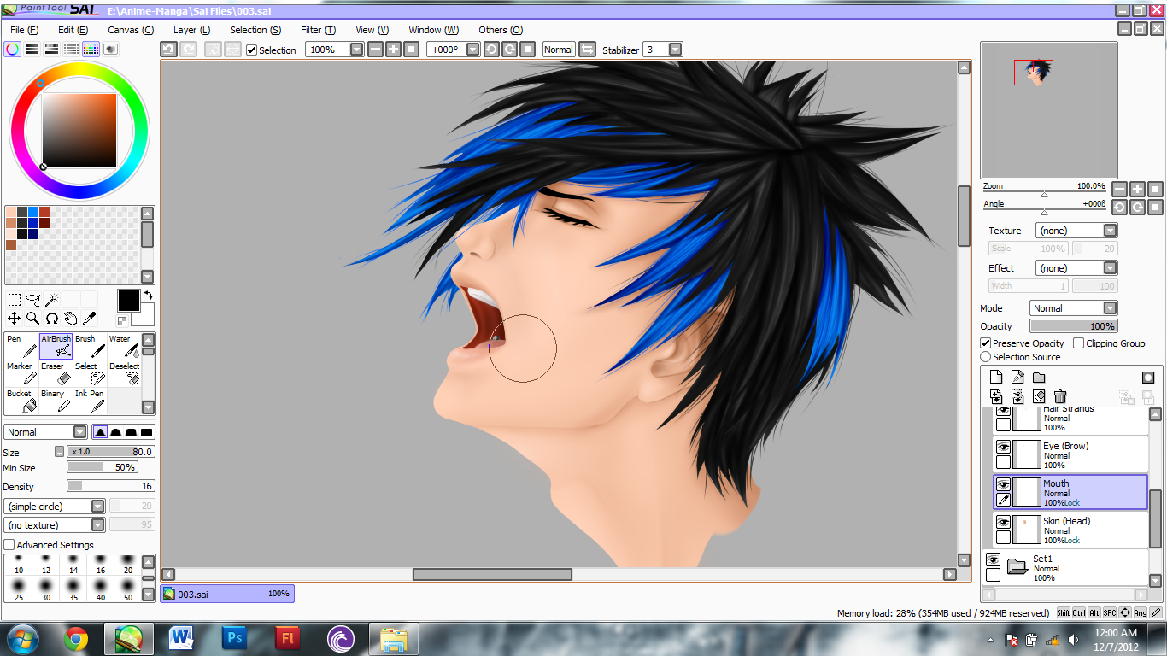1167x656 pixels.
Task: Select the magic wand tool
Action: click(x=51, y=300)
